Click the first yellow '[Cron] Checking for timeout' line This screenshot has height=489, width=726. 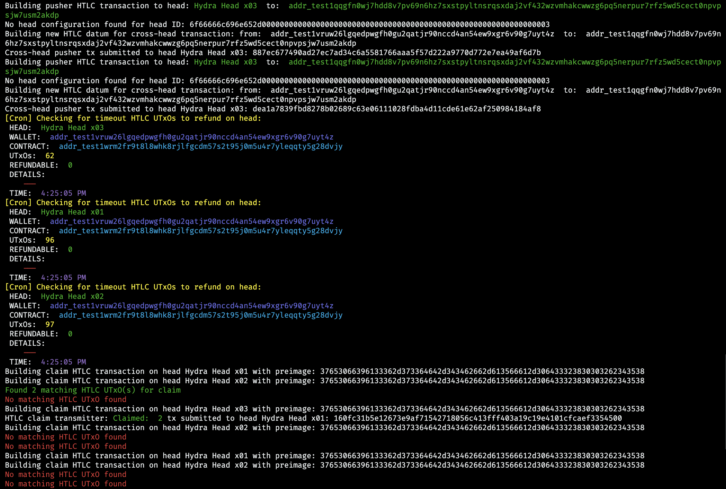[133, 118]
